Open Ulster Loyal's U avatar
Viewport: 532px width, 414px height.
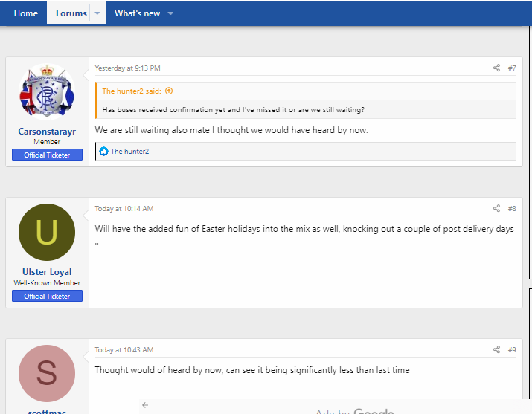(47, 232)
